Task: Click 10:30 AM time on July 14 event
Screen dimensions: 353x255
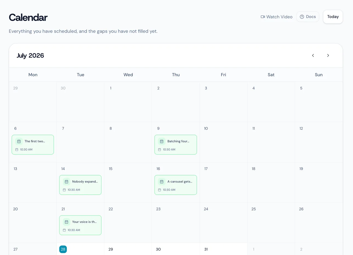Action: [x=74, y=190]
